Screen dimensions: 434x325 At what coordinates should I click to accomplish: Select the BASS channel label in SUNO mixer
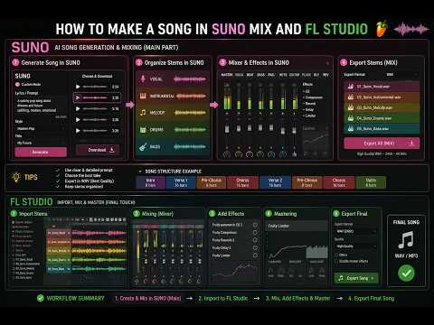(261, 75)
